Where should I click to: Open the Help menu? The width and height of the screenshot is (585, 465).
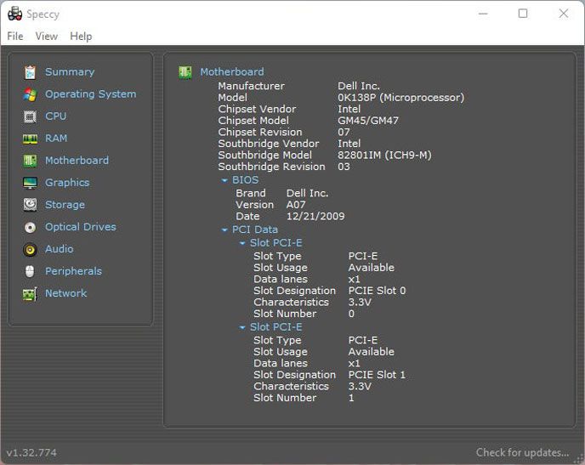(x=81, y=37)
